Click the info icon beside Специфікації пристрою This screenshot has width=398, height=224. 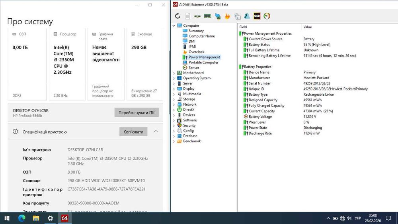15,132
